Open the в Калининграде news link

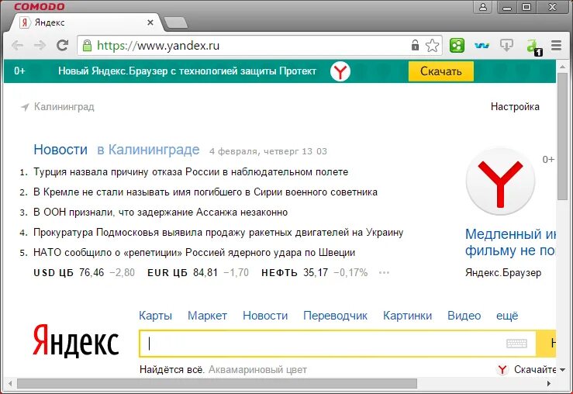tap(148, 150)
